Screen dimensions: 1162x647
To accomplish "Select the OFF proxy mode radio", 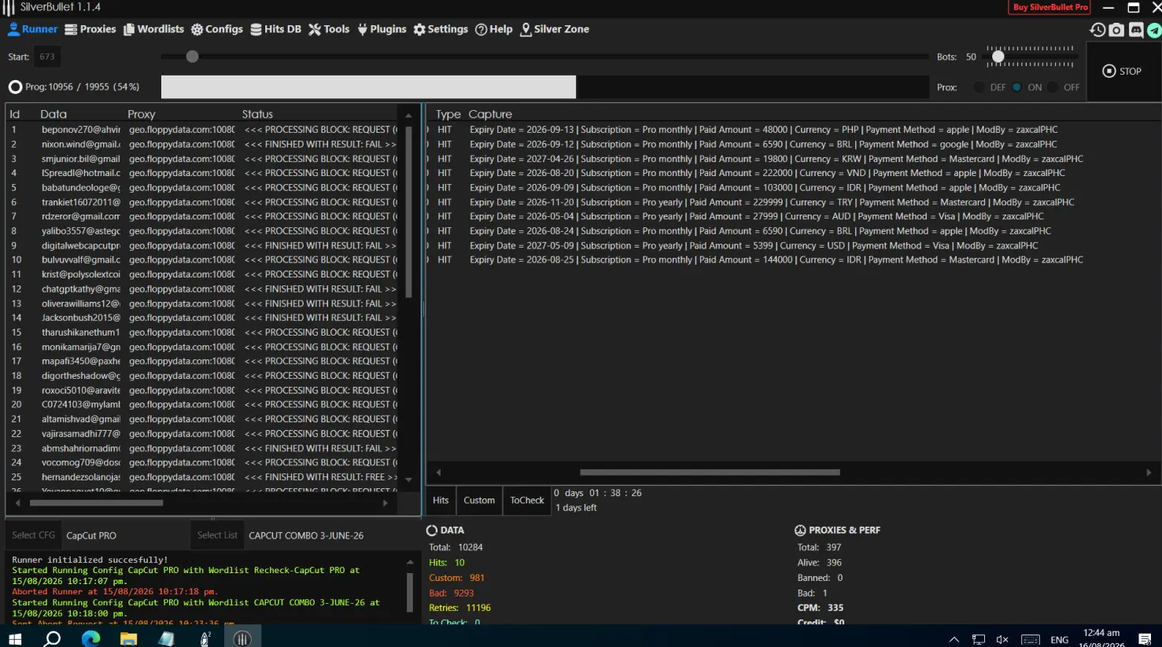I will click(x=1053, y=87).
